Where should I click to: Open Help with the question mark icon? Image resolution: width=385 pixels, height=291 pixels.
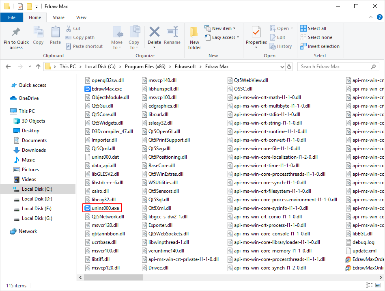click(x=380, y=17)
